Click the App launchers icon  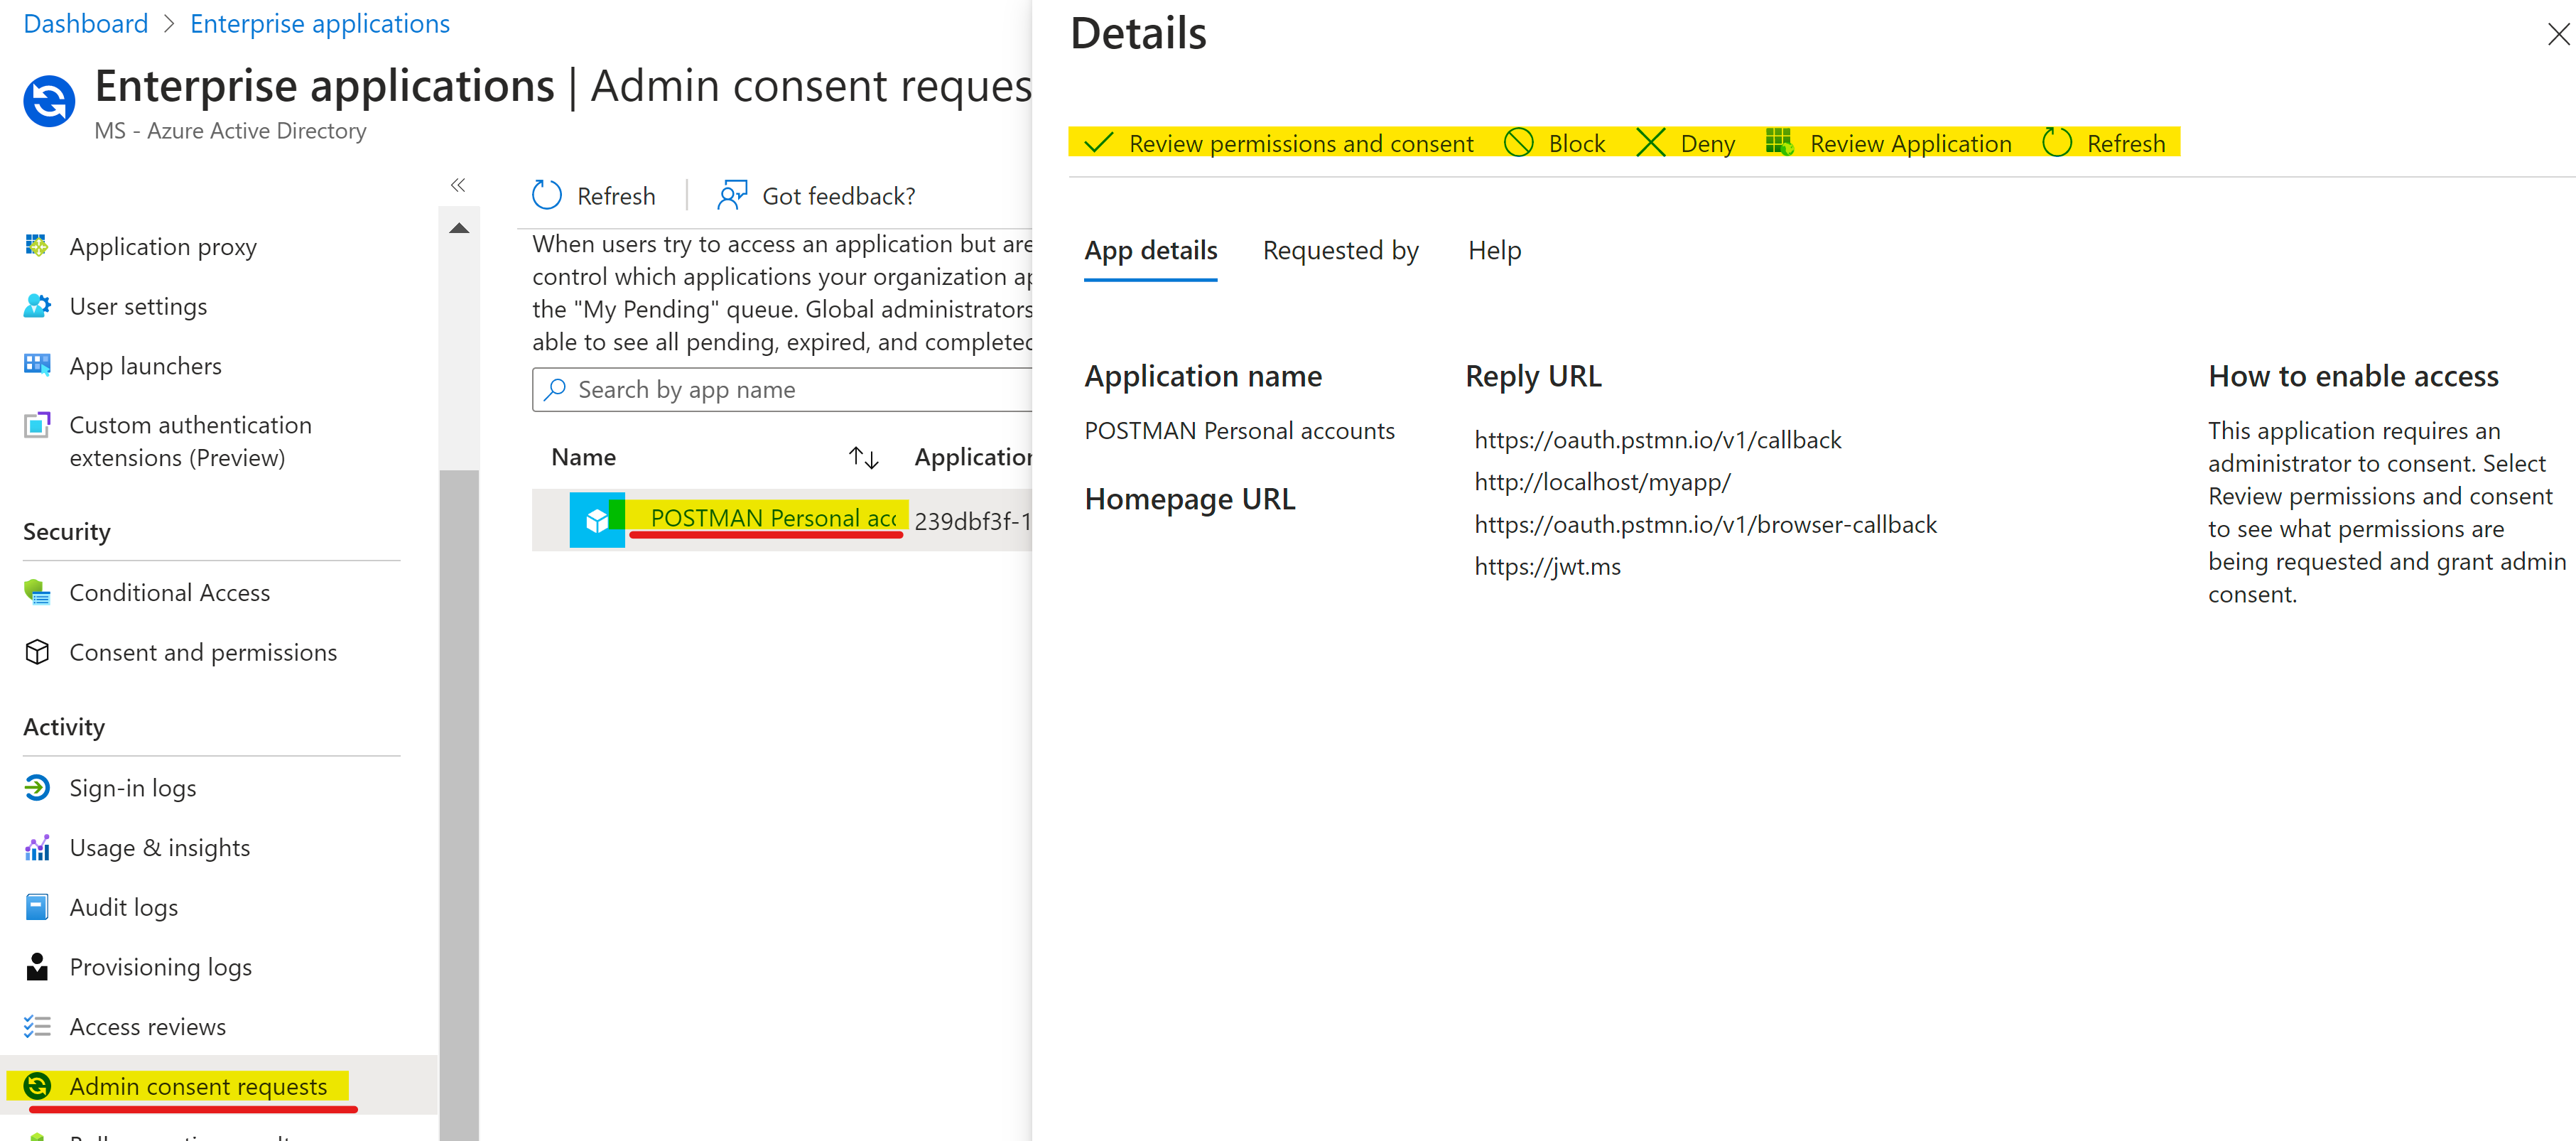point(37,365)
